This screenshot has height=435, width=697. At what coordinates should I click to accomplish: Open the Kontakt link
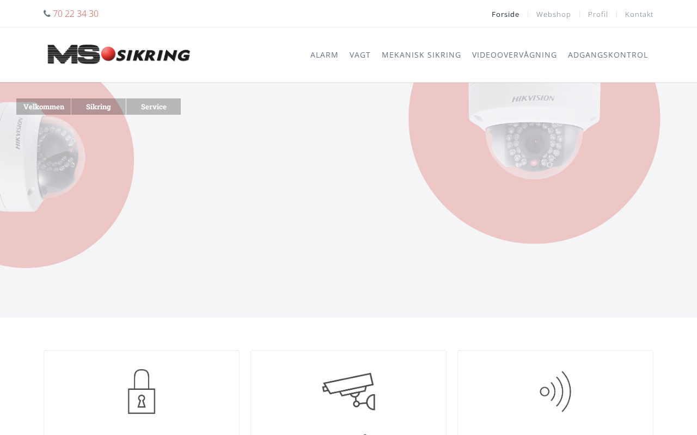639,14
